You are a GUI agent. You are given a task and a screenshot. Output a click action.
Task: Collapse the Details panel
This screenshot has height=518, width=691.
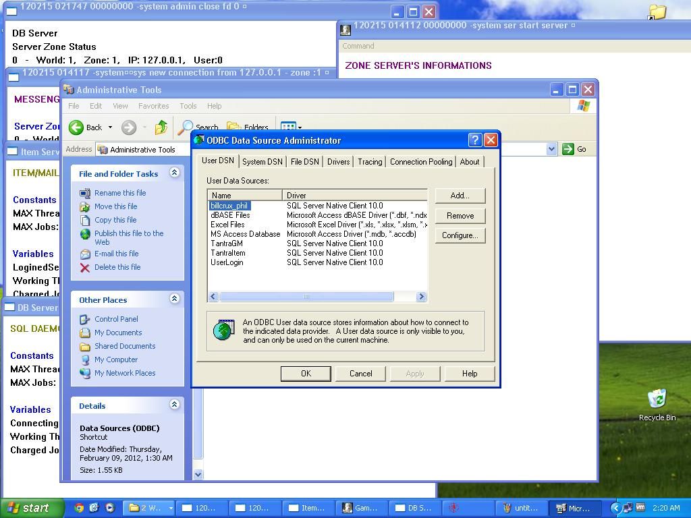pos(174,405)
